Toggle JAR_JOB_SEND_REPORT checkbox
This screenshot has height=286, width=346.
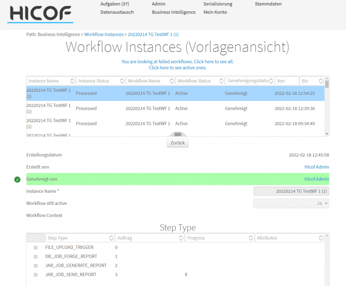click(x=36, y=275)
